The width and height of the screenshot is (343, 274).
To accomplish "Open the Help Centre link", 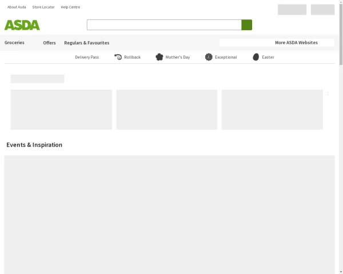I will pyautogui.click(x=70, y=7).
